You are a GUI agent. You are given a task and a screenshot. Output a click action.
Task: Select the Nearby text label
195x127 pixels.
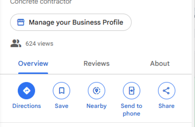pos(97,106)
